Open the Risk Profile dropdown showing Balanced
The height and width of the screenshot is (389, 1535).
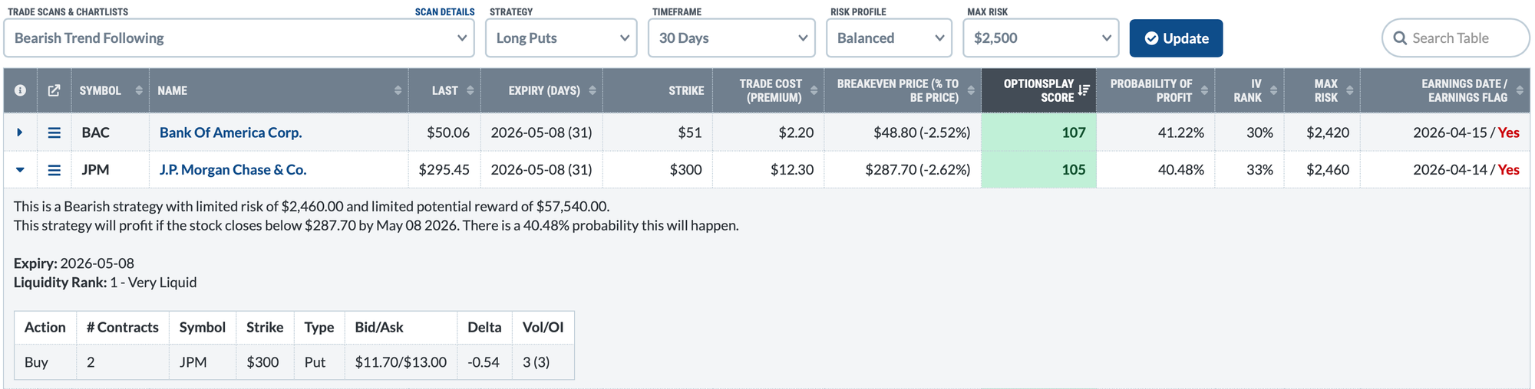pos(889,38)
